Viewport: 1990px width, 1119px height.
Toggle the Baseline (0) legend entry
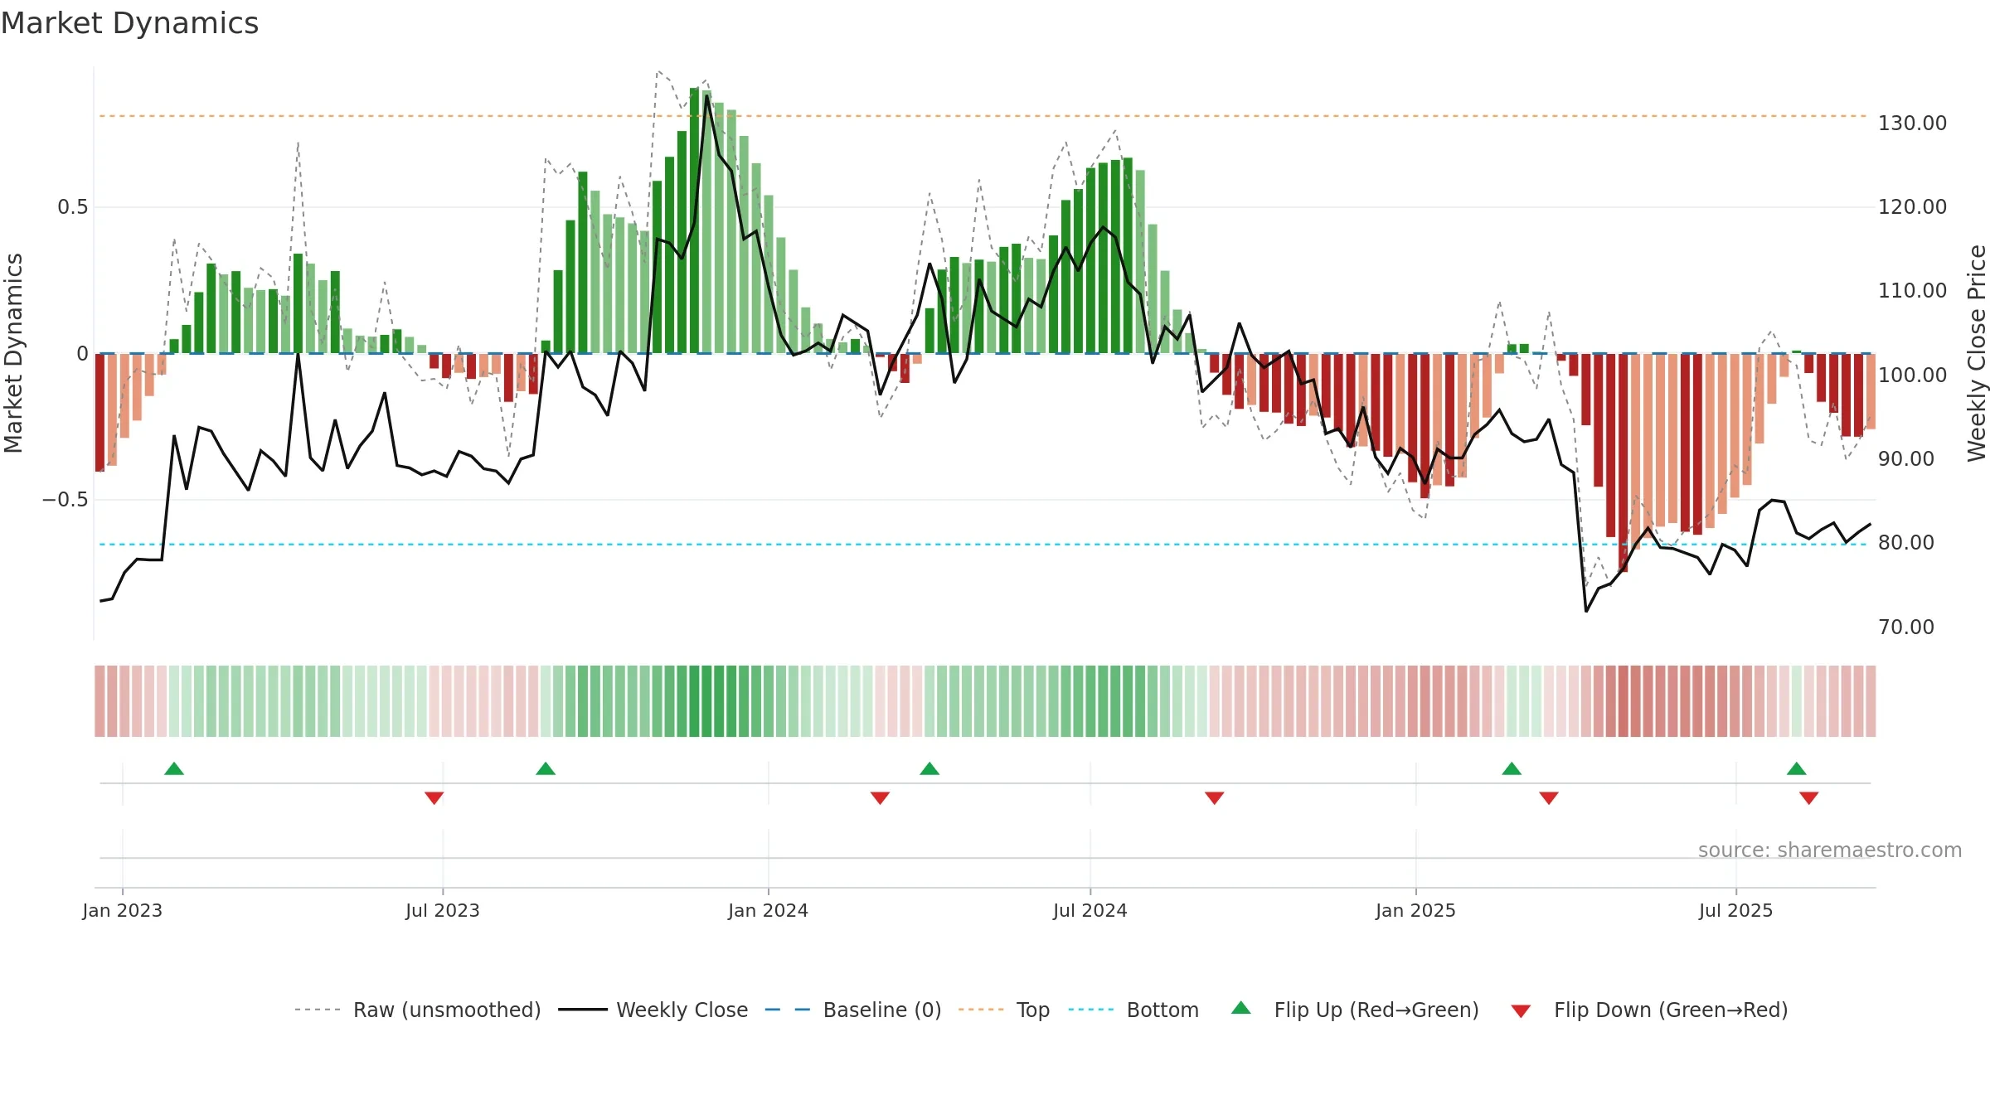853,1010
